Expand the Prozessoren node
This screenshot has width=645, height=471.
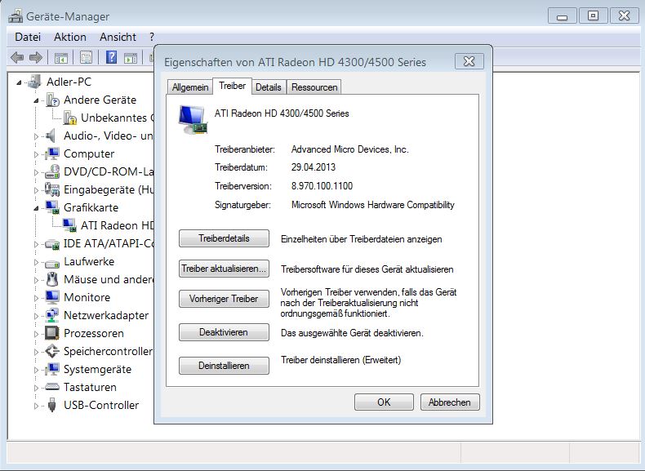pos(36,334)
